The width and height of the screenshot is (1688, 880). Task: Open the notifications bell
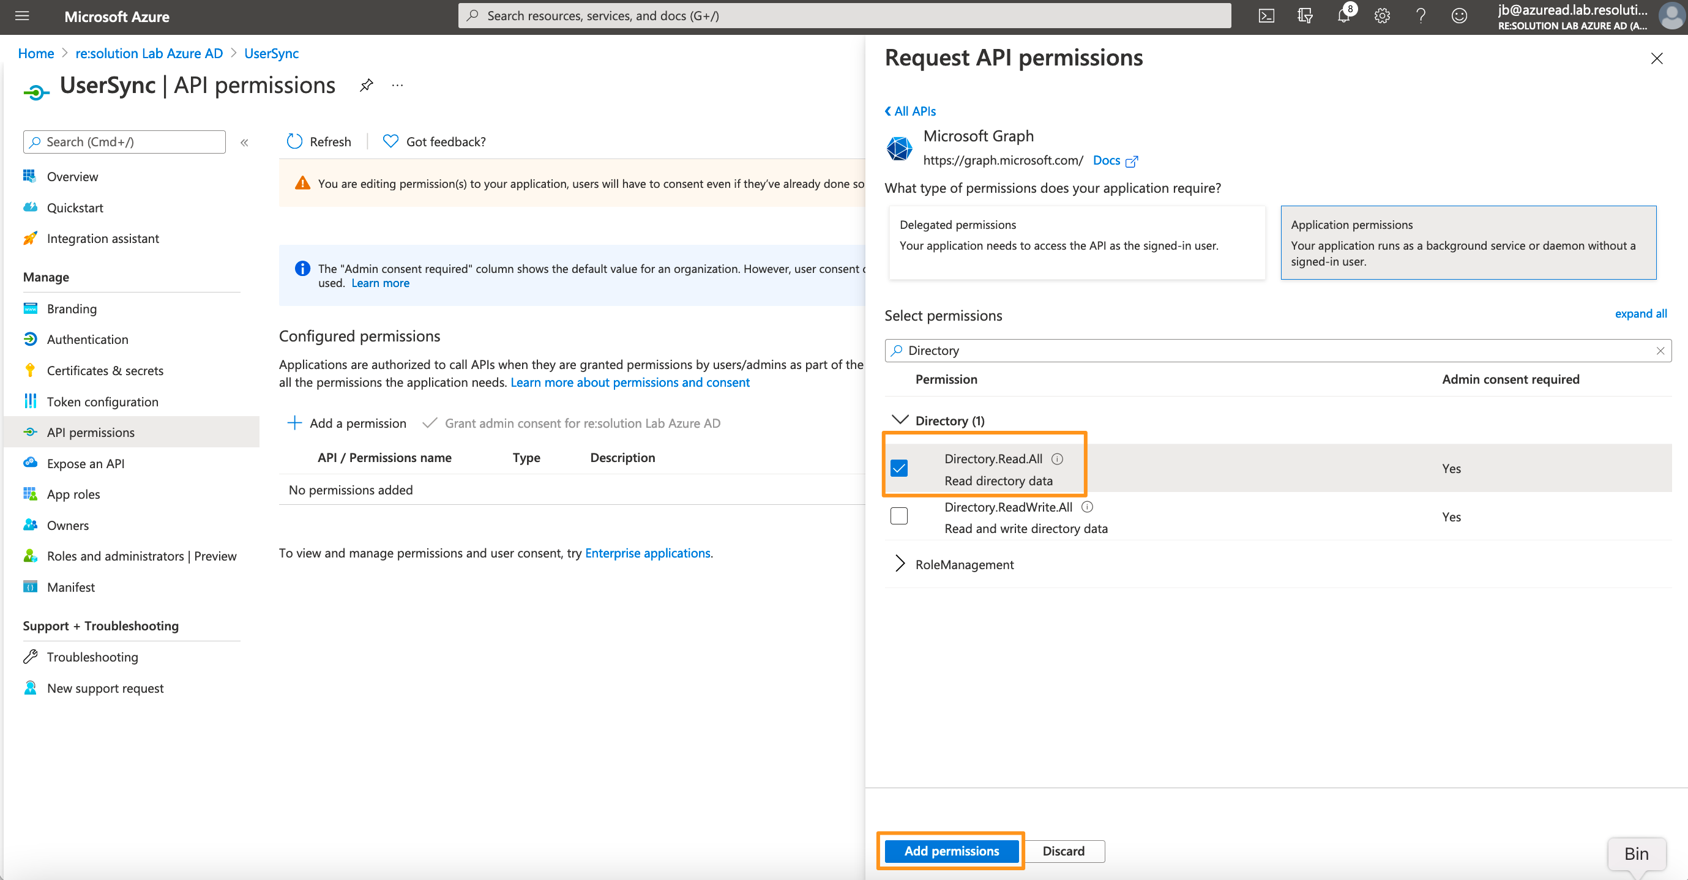pyautogui.click(x=1343, y=17)
